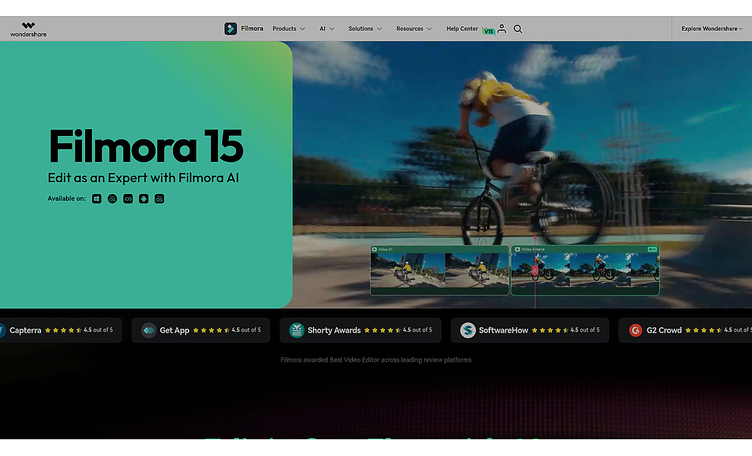
Task: Expand the Products chevron arrow
Action: click(302, 29)
